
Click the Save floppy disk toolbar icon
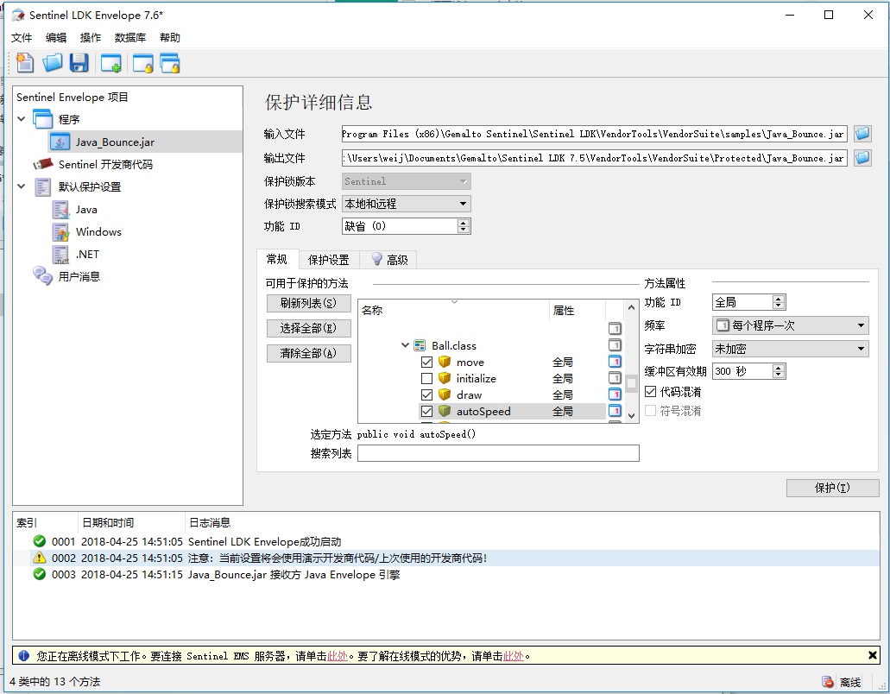(x=79, y=62)
